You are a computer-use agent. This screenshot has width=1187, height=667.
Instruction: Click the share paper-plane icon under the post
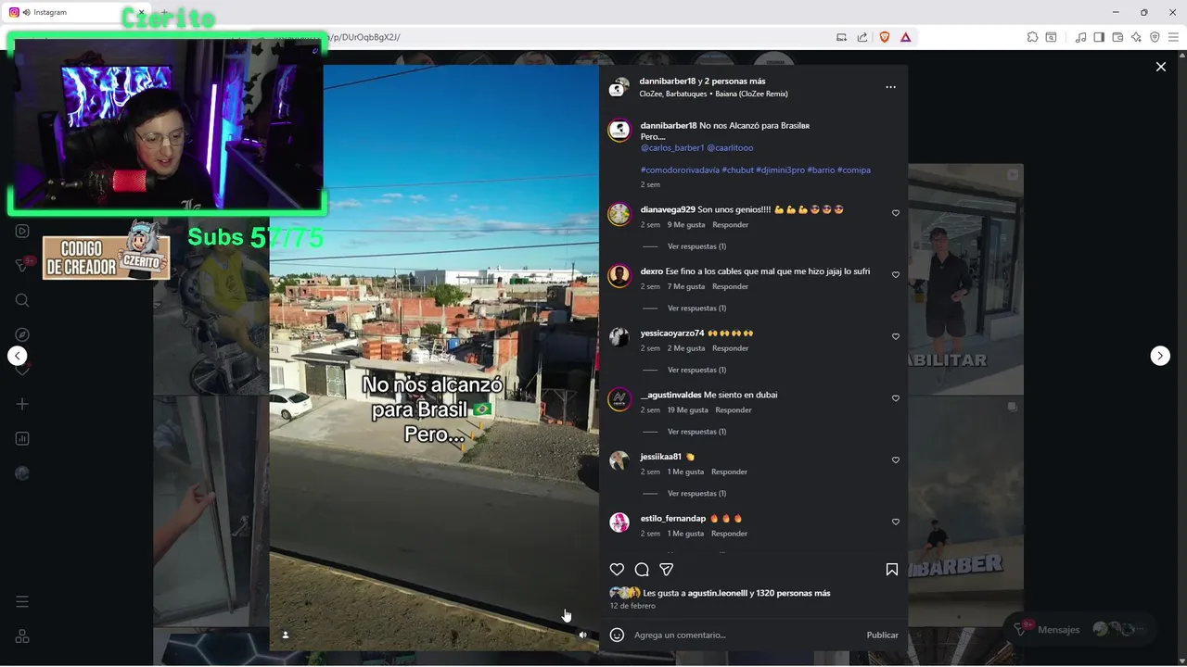(x=666, y=570)
